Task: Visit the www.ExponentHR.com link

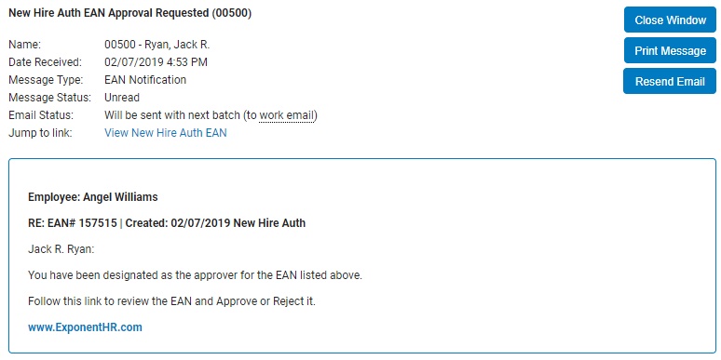Action: click(85, 327)
